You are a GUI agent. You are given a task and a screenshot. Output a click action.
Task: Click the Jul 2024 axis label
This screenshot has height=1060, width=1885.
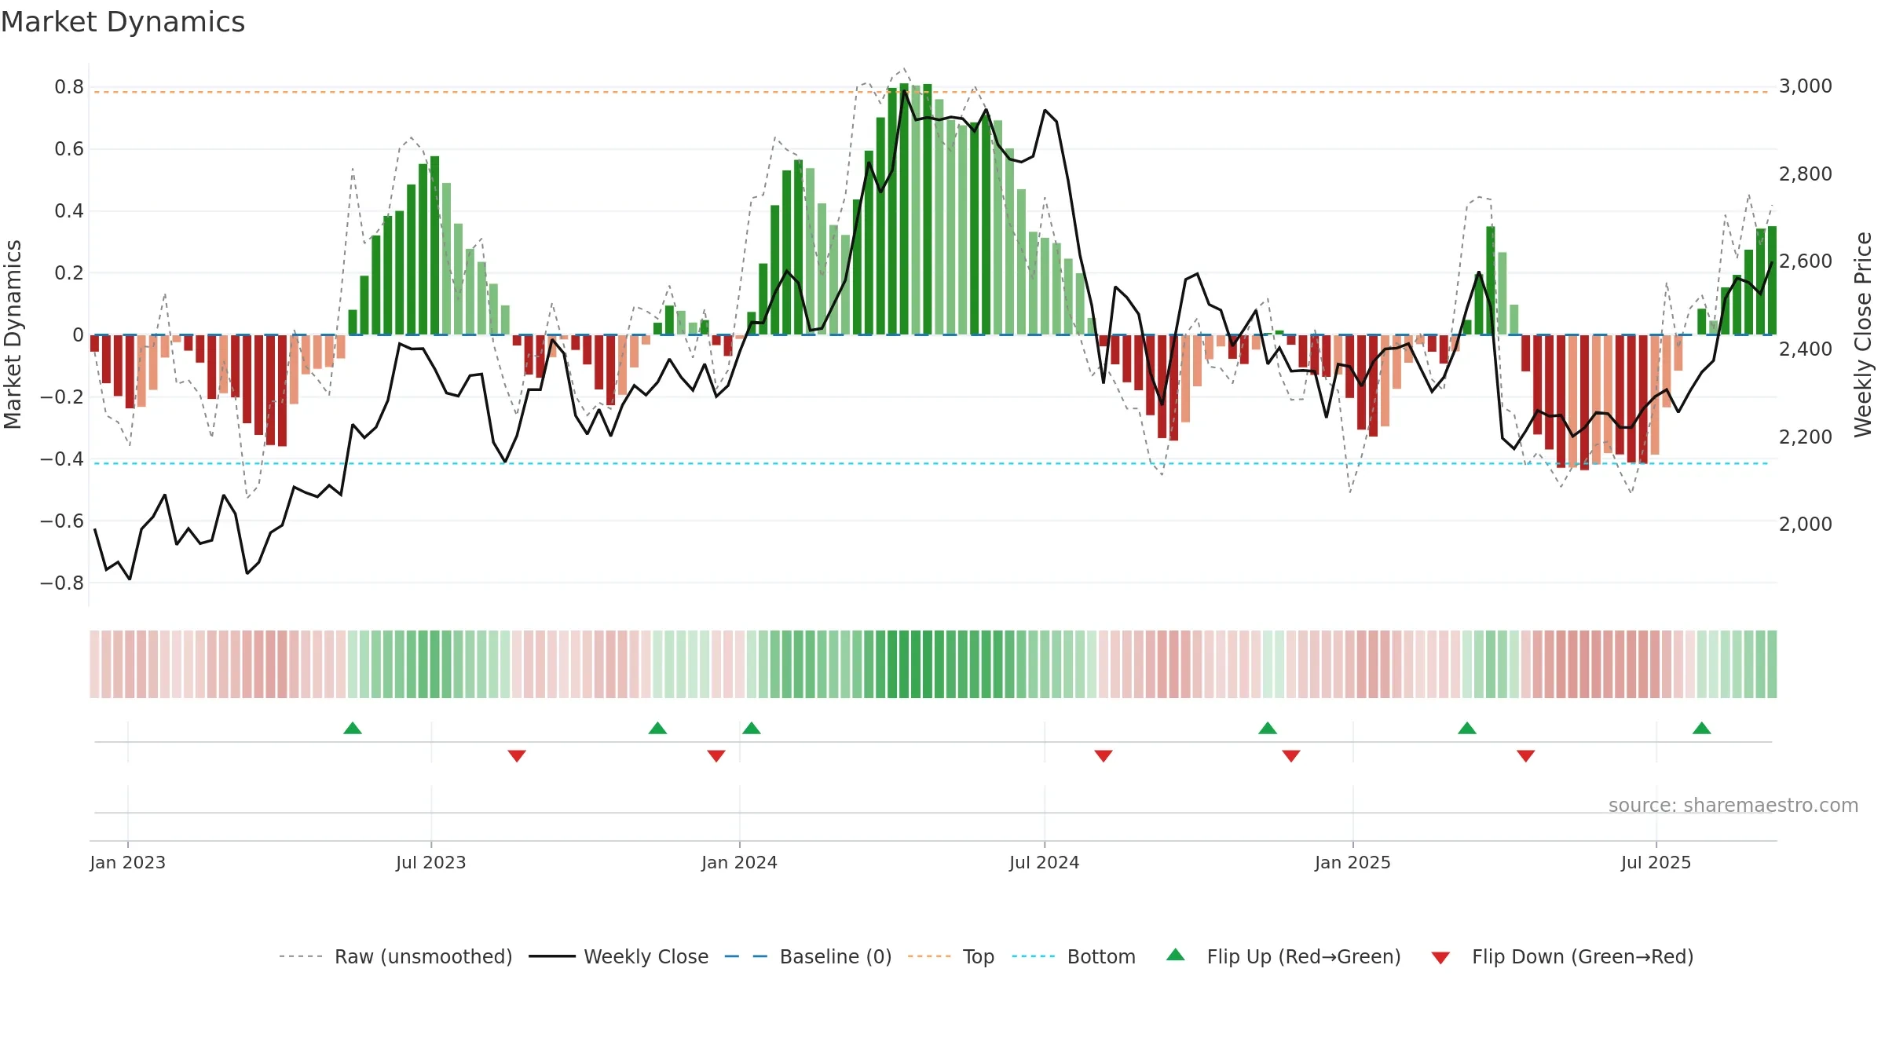(1045, 862)
